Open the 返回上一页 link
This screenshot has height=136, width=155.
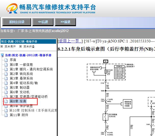(70, 41)
